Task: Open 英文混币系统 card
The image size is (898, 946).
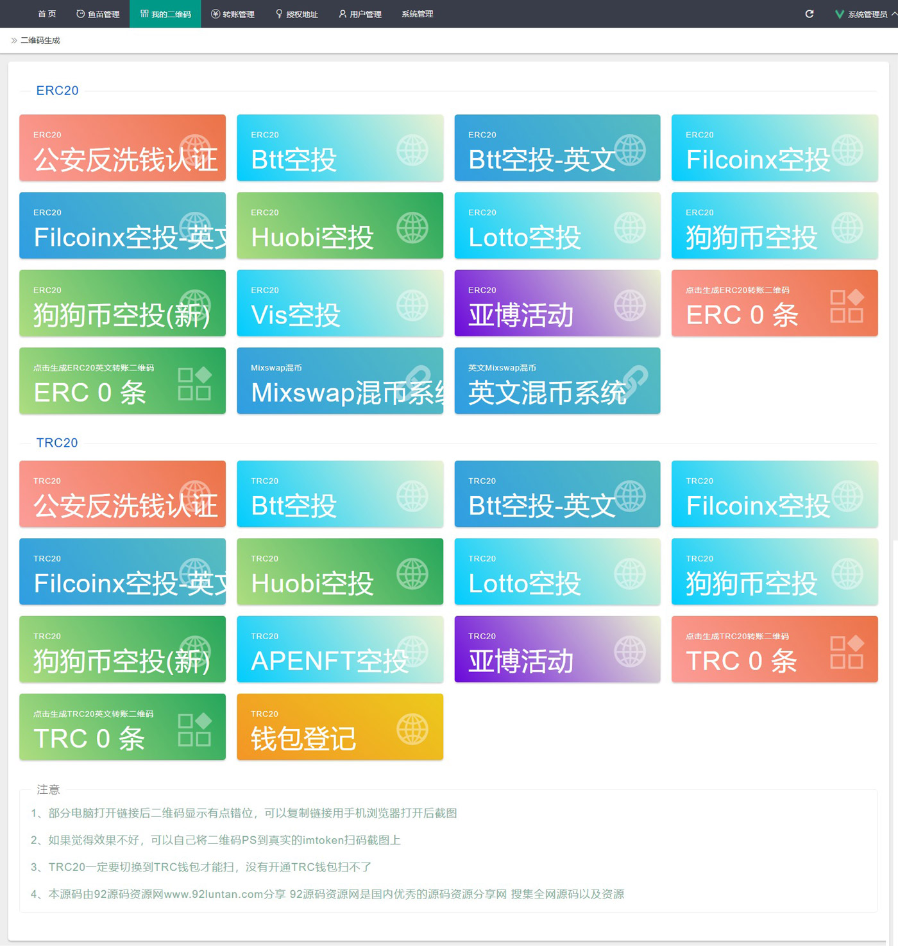Action: (x=557, y=381)
